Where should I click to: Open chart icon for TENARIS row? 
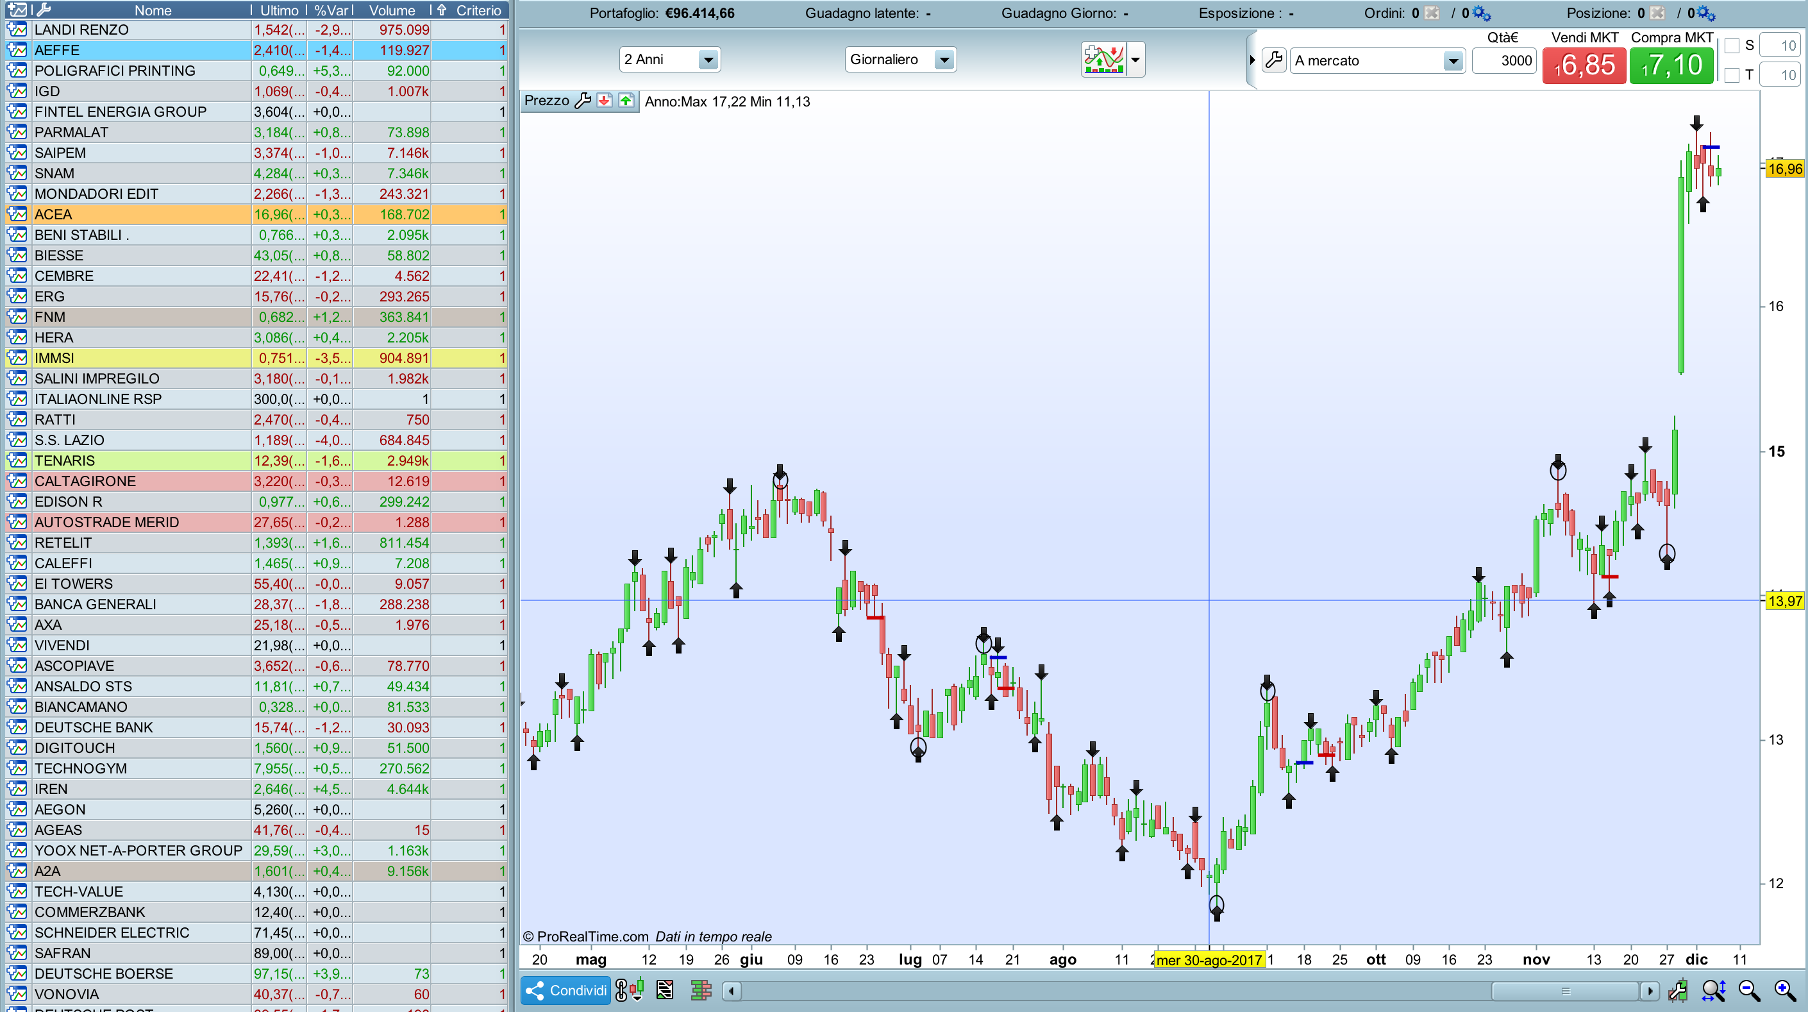(17, 460)
